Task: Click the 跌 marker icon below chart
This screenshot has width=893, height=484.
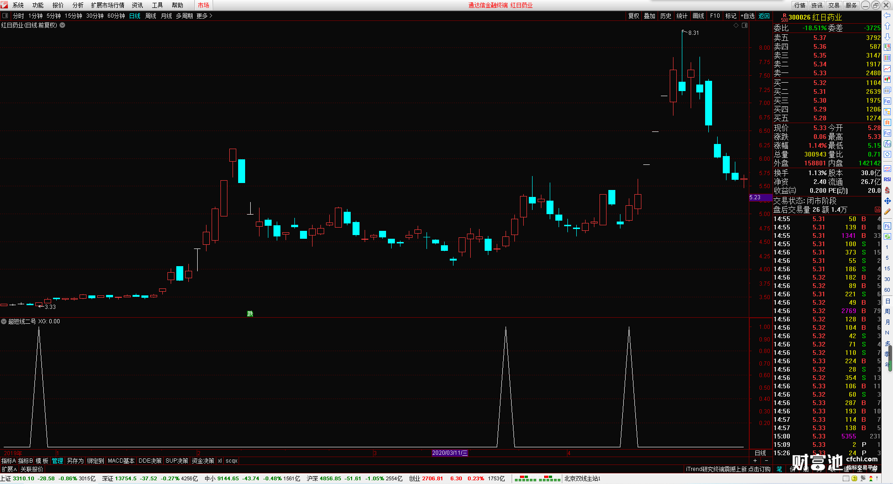Action: 250,314
